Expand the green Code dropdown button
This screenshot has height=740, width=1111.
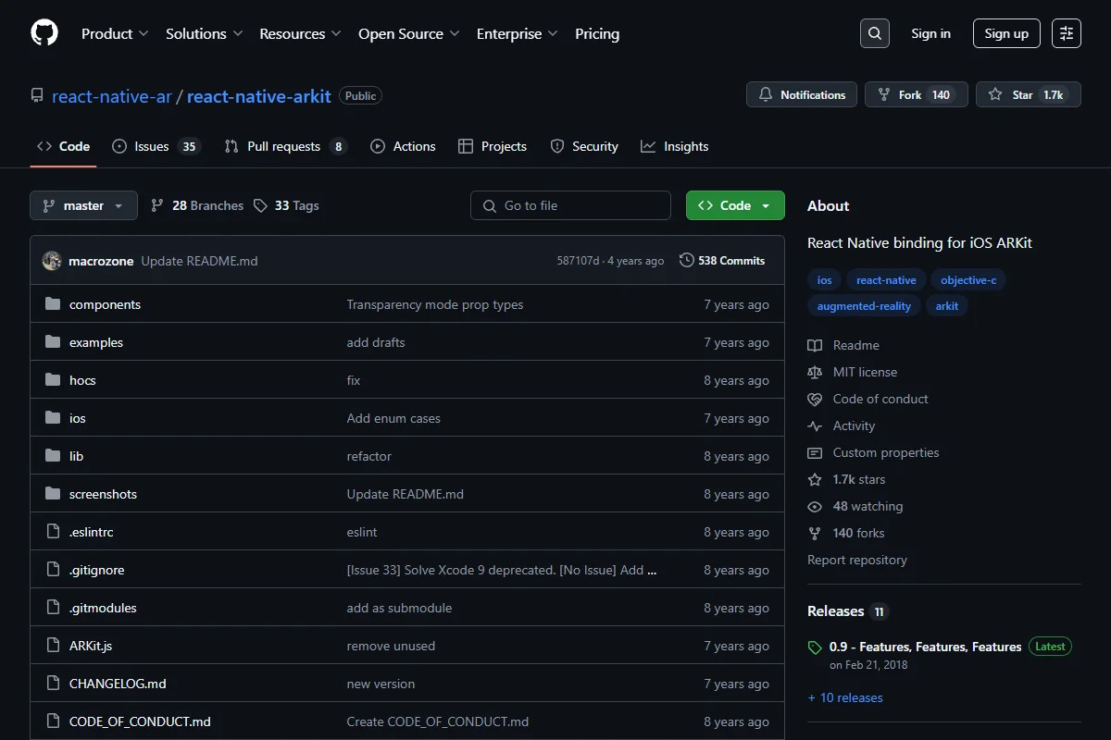[735, 205]
